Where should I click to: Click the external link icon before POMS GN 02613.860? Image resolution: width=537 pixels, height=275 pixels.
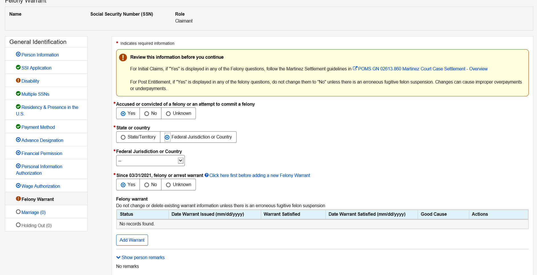(355, 68)
